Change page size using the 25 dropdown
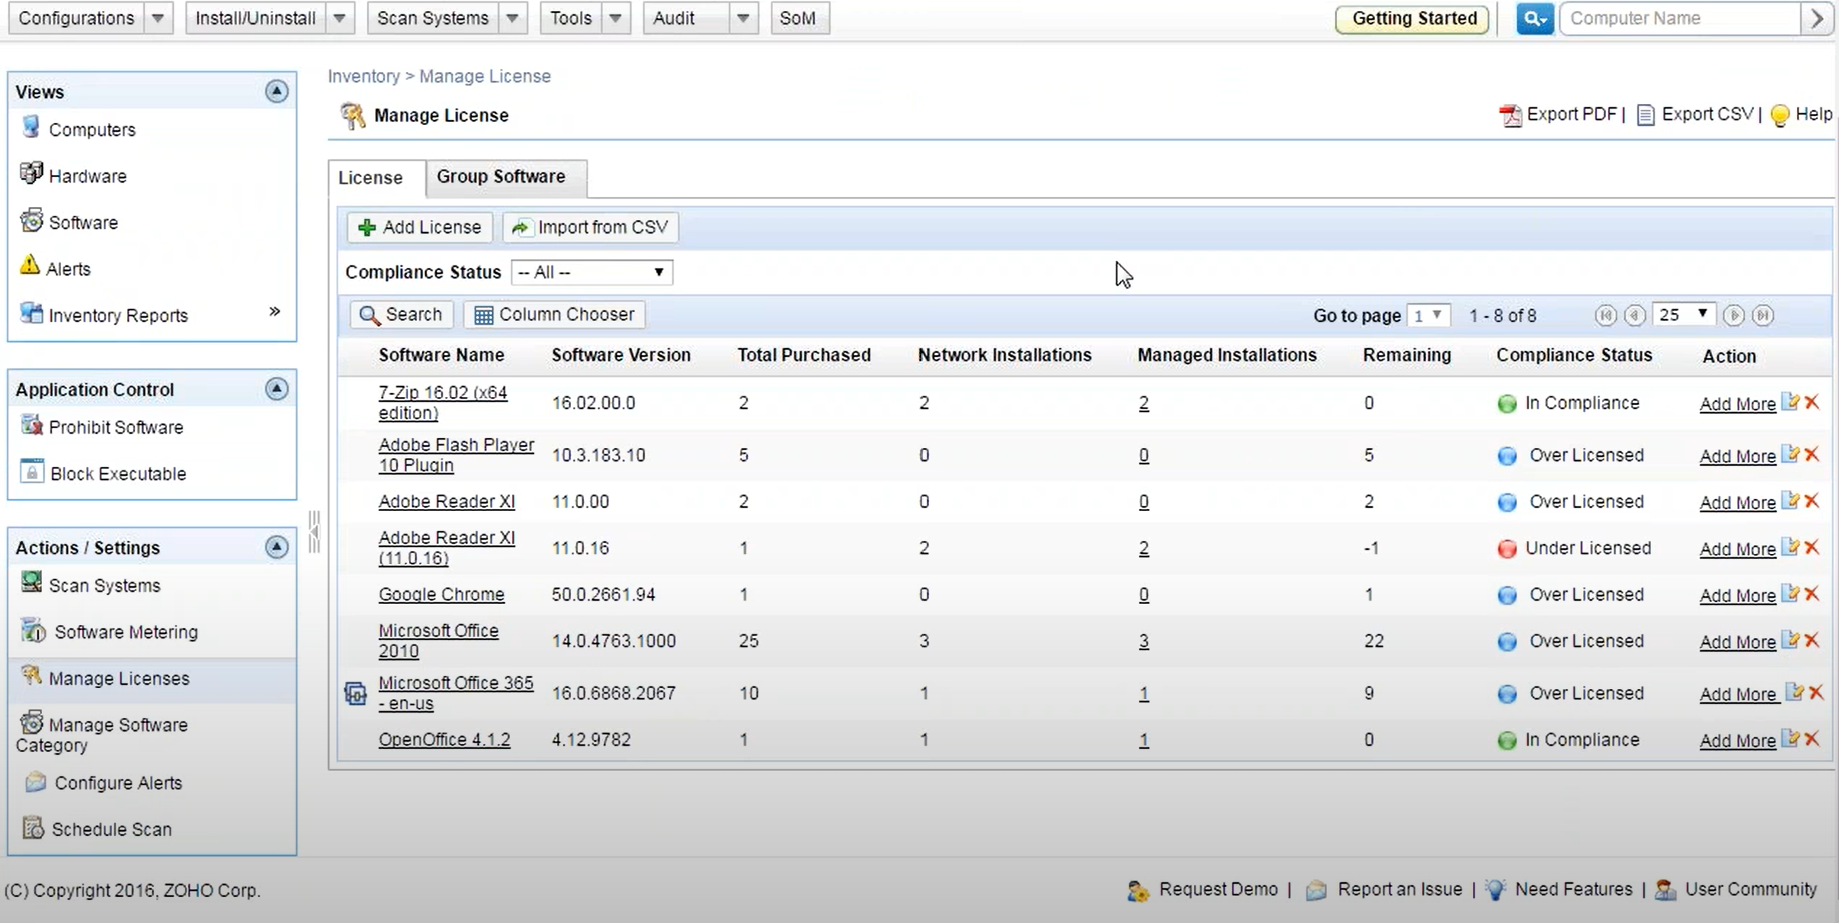Viewport: 1839px width, 923px height. 1683,314
